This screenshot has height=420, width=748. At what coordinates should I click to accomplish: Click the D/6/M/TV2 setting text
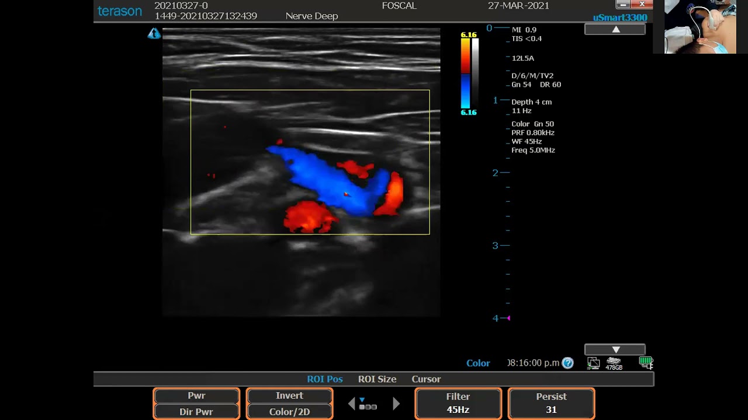[532, 76]
